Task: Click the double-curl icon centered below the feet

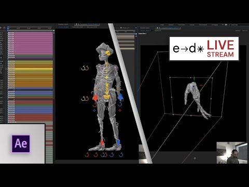Action: pos(104,155)
